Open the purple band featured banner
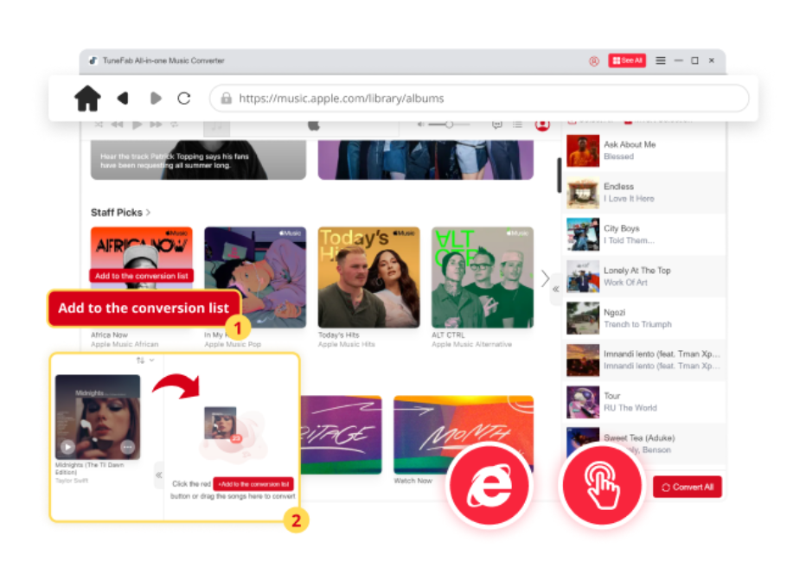The width and height of the screenshot is (806, 574). pos(425,160)
